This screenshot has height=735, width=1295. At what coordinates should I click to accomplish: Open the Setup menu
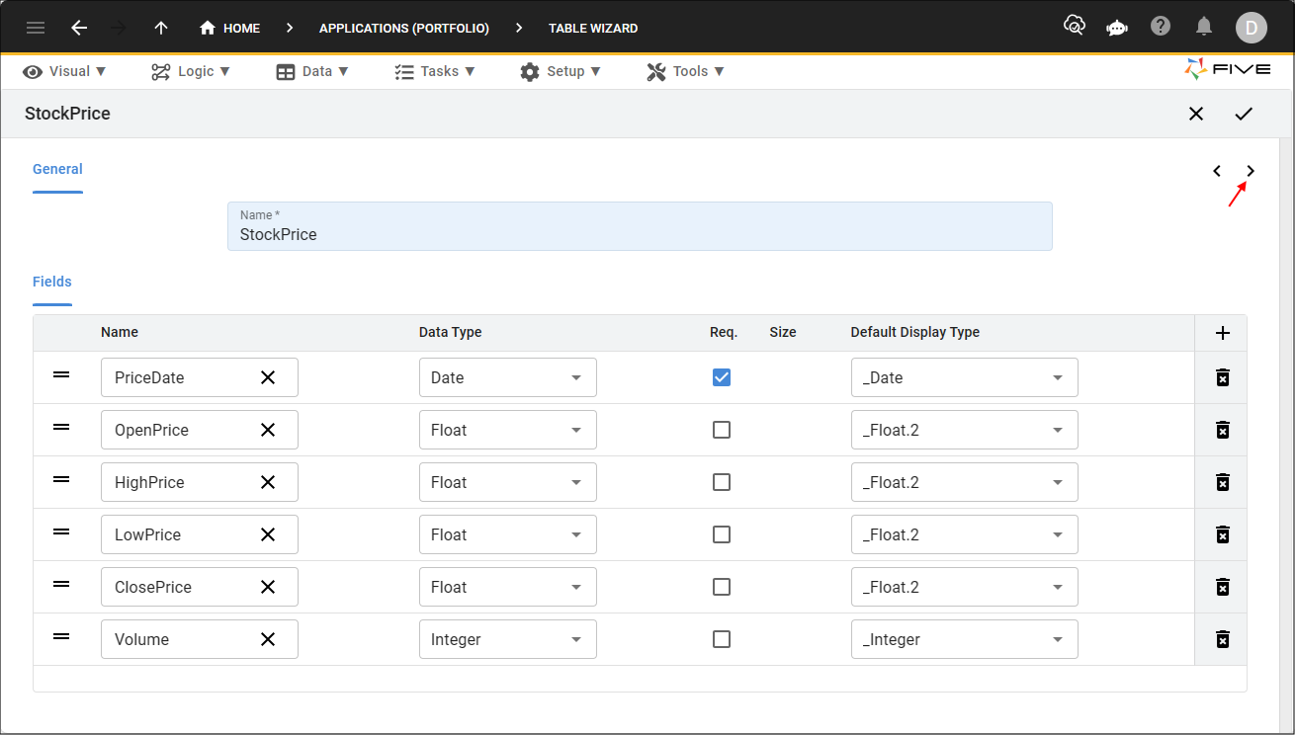click(561, 71)
